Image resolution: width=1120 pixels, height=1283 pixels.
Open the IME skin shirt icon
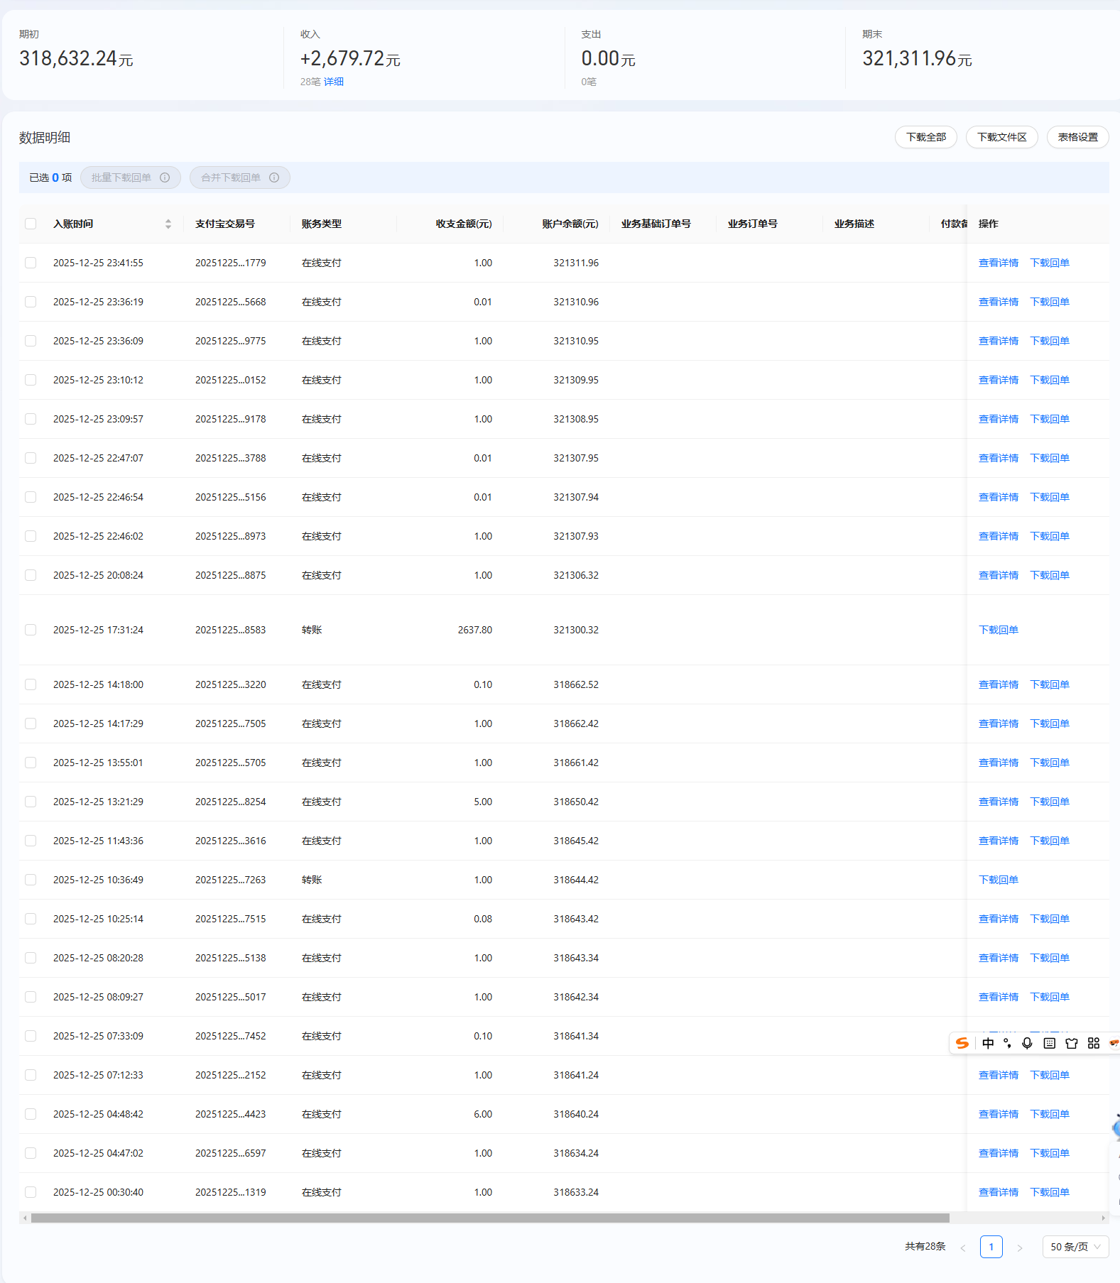pyautogui.click(x=1071, y=1043)
